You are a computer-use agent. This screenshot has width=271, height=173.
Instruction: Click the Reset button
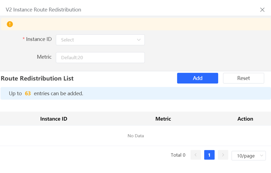coord(243,78)
